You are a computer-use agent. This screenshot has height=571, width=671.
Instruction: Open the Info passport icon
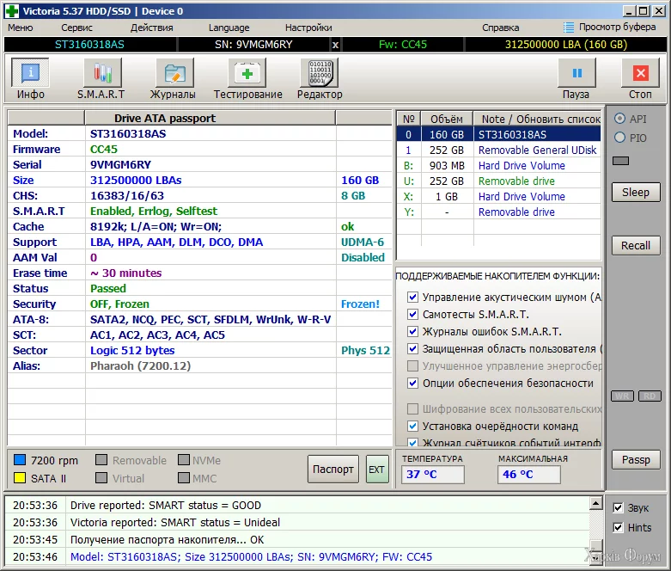tap(30, 73)
